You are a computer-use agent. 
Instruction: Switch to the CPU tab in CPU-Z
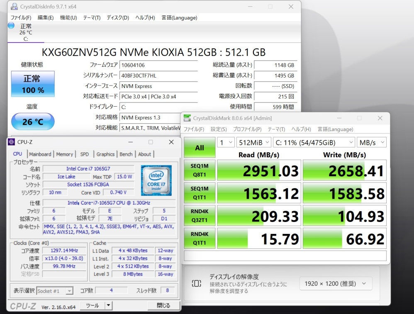tap(17, 154)
